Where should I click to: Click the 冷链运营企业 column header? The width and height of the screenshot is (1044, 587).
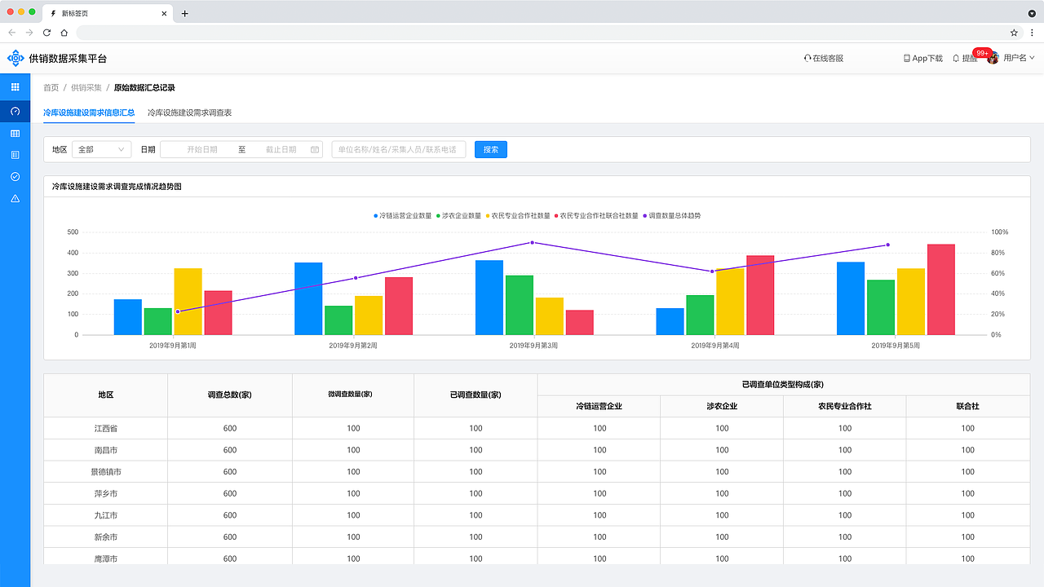pyautogui.click(x=599, y=406)
